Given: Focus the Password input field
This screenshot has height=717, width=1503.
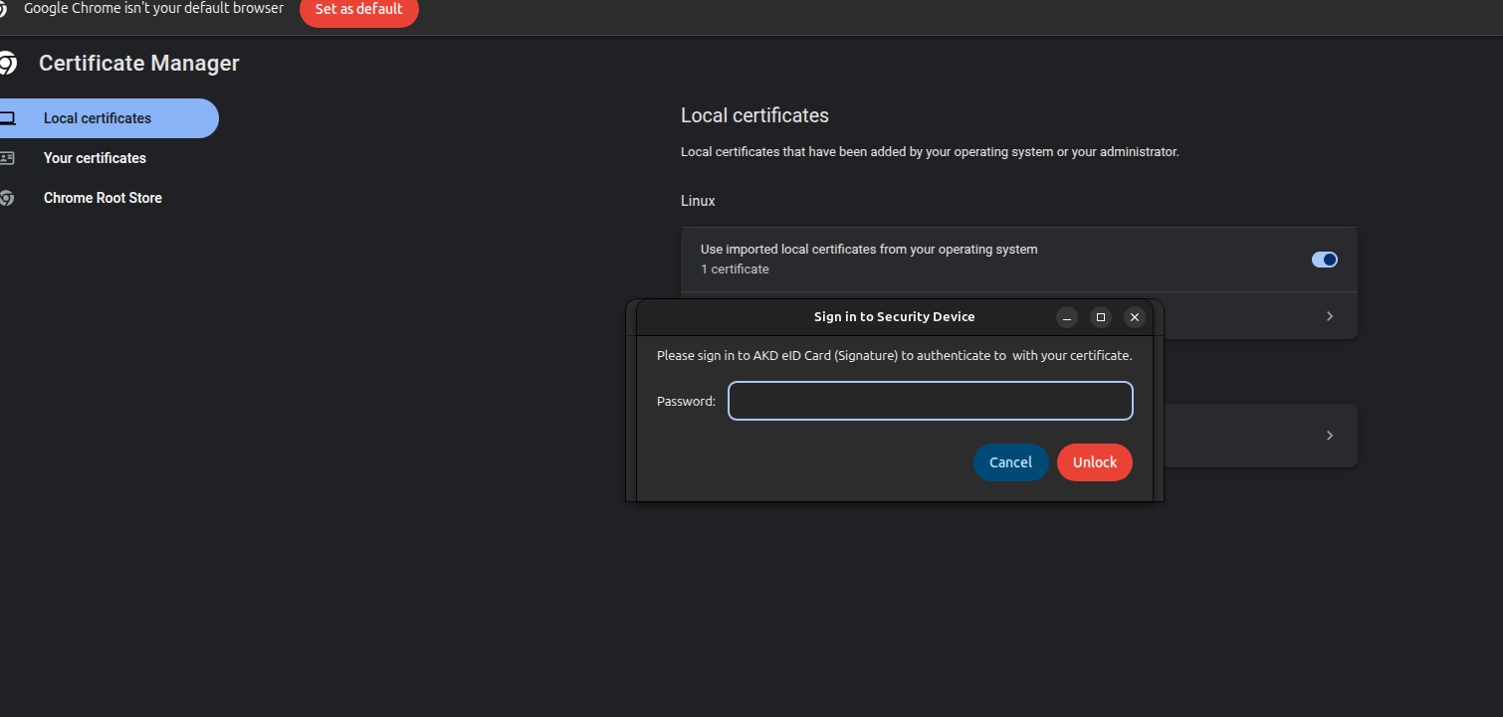Looking at the screenshot, I should click(930, 401).
